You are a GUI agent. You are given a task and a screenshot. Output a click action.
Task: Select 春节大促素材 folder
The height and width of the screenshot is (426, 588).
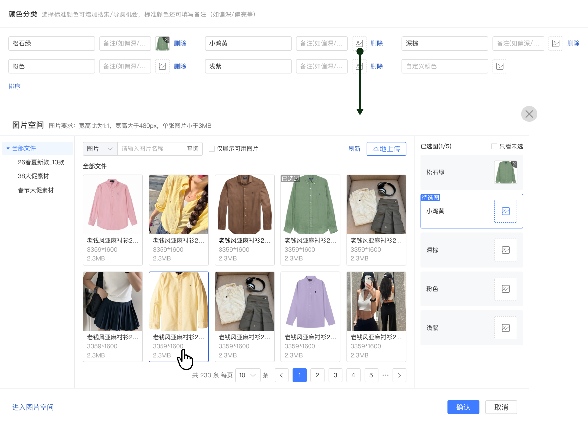click(36, 190)
